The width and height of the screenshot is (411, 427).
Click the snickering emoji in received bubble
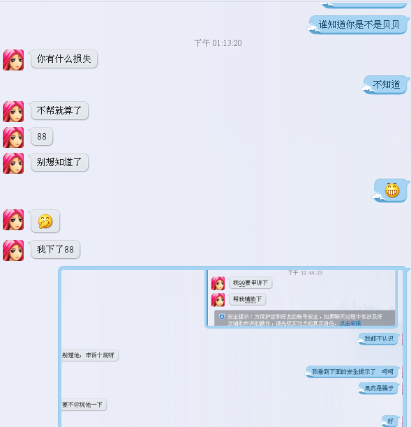pyautogui.click(x=45, y=221)
